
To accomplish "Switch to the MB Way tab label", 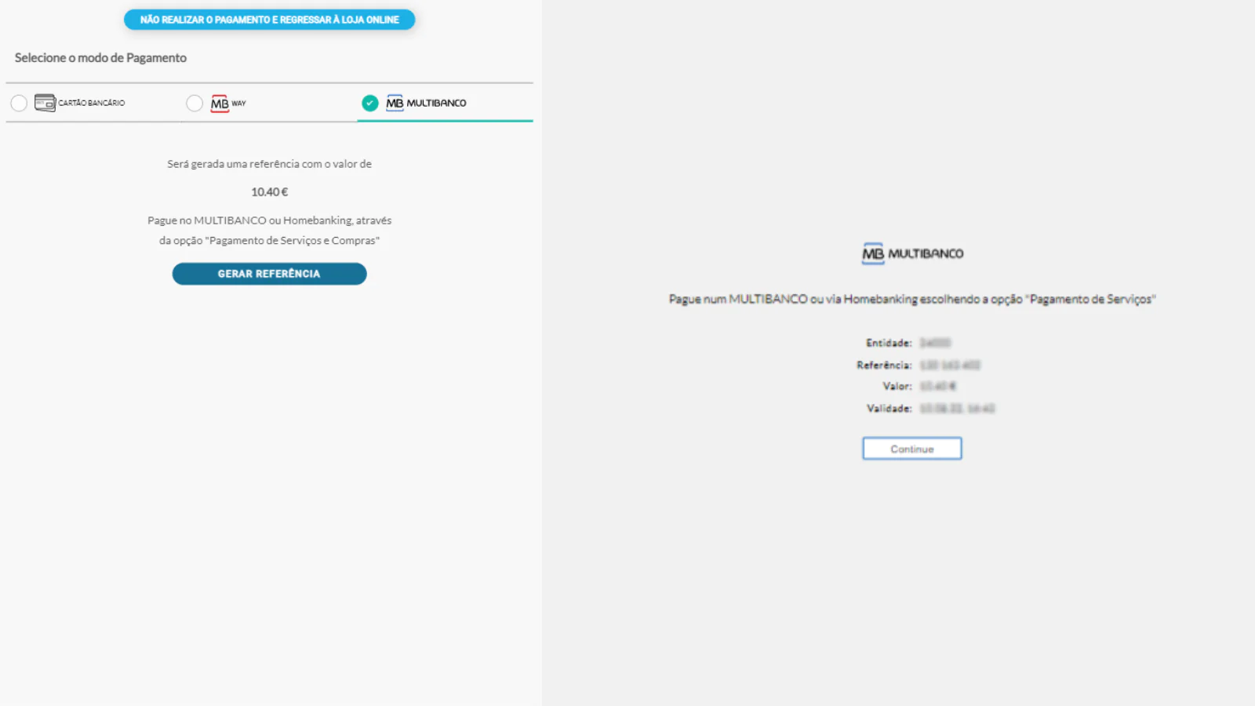I will click(238, 104).
